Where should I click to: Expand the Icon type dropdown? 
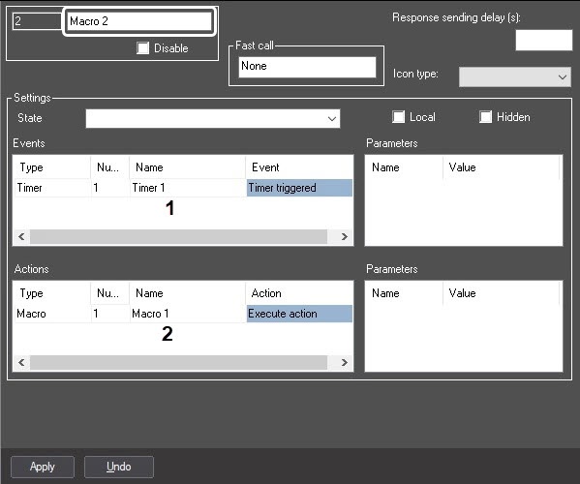coord(515,76)
